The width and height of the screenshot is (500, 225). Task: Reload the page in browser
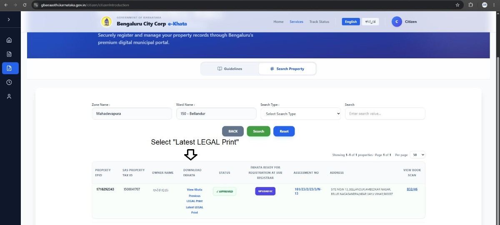tap(25, 5)
